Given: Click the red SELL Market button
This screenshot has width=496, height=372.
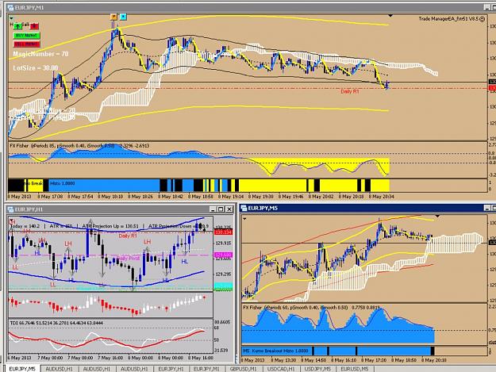Looking at the screenshot, I should point(26,44).
